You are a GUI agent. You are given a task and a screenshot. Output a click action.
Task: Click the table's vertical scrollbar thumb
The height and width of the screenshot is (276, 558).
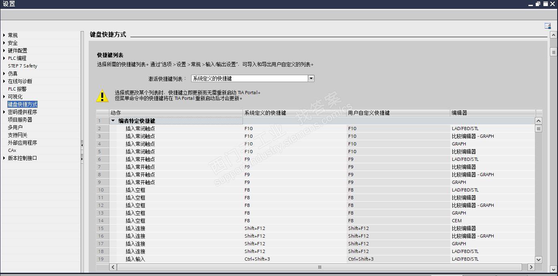point(538,129)
